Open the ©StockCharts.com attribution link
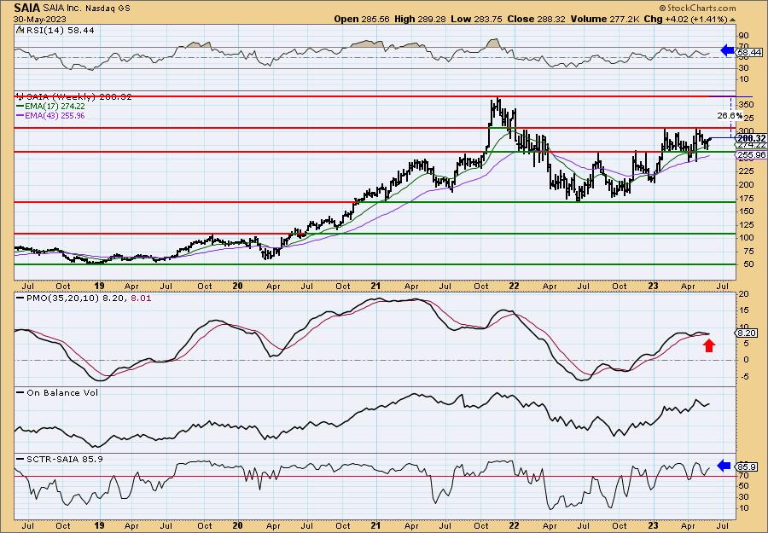The height and width of the screenshot is (533, 768). click(x=697, y=8)
